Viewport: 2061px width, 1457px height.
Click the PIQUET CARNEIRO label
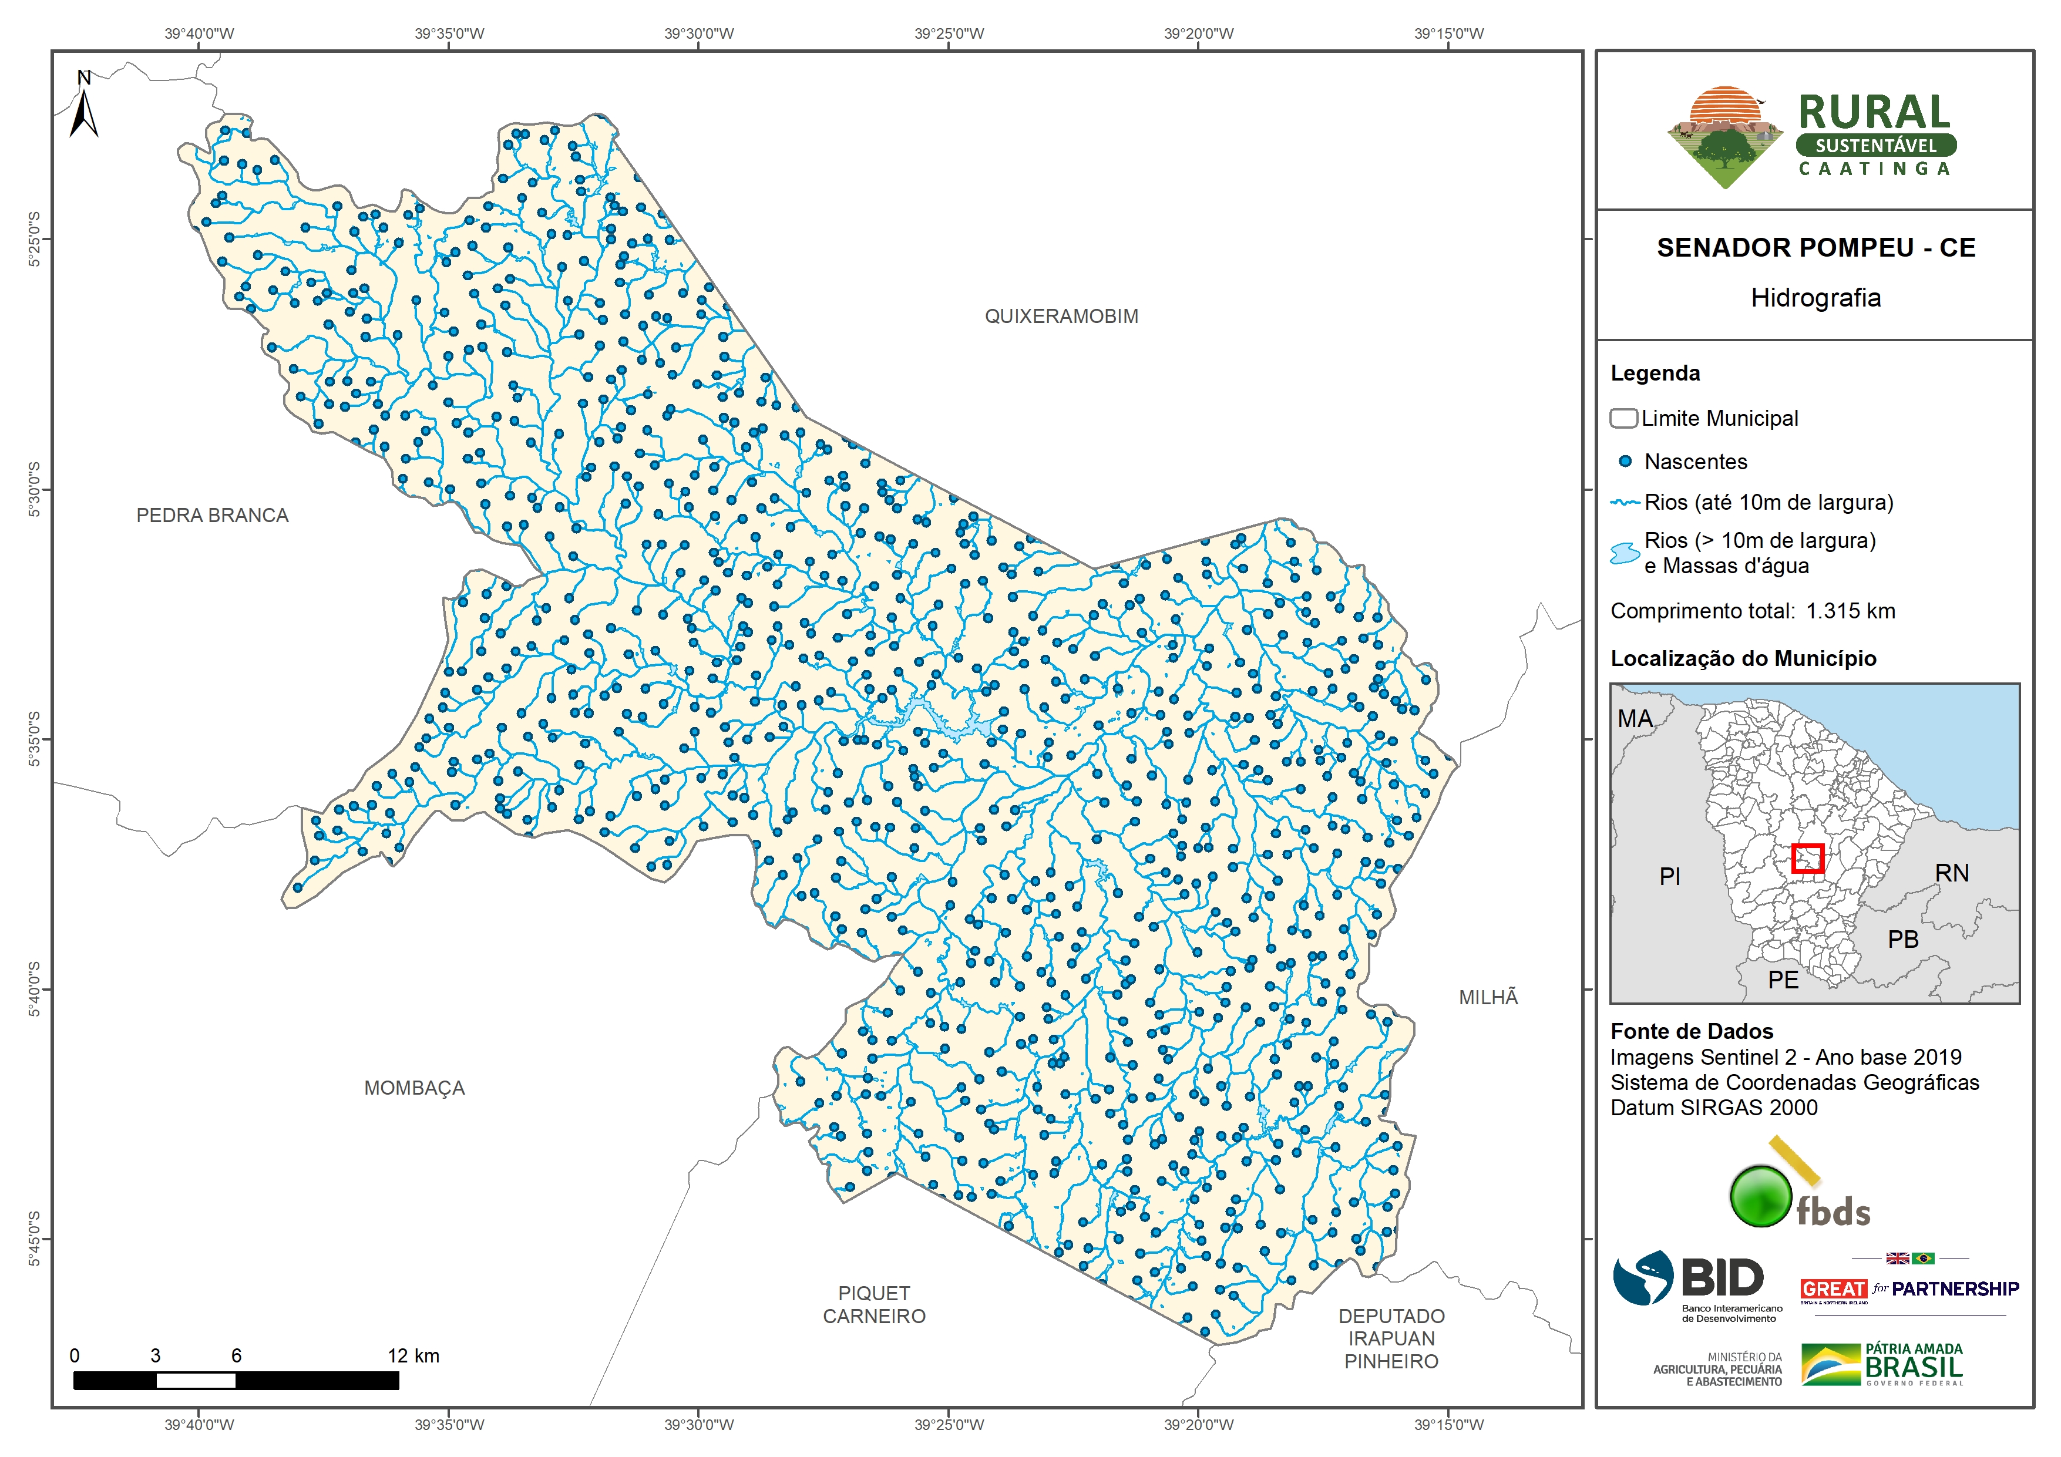[x=873, y=1304]
